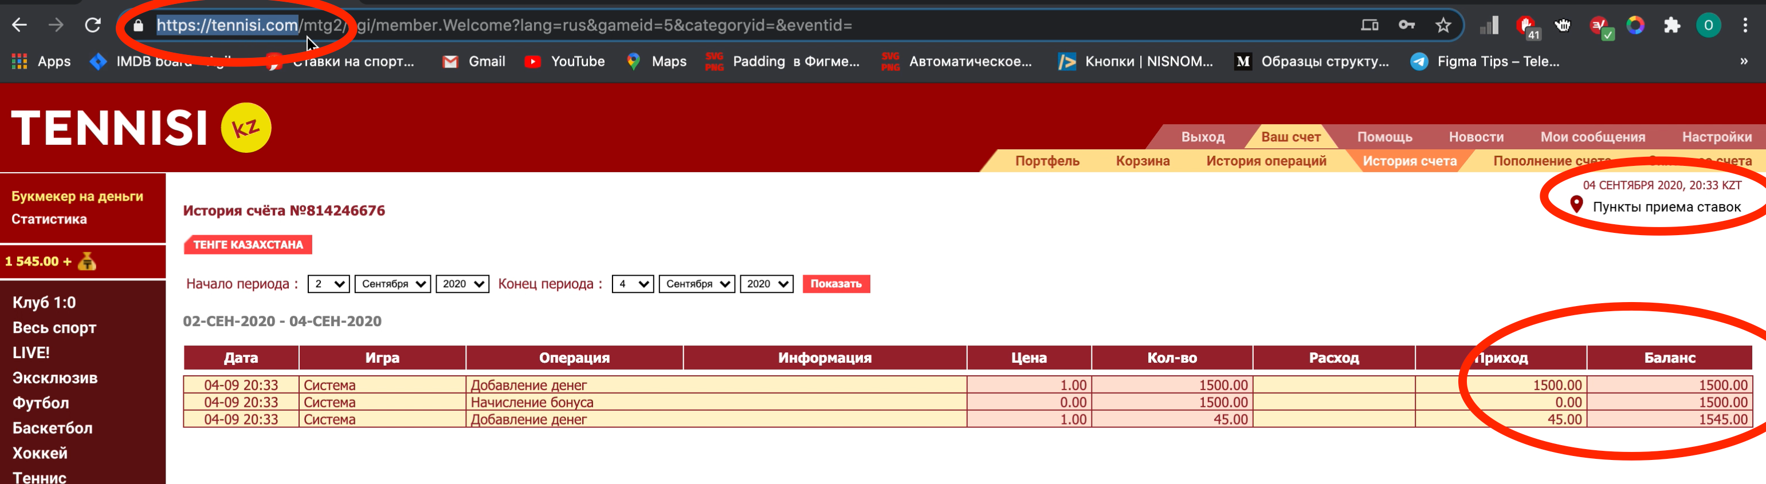
Task: Open the browser extensions puzzle icon
Action: (x=1671, y=25)
